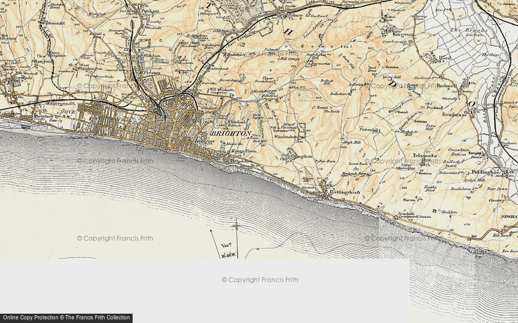Image resolution: width=518 pixels, height=323 pixels.
Task: Click the Hoddon label
Action: [x=449, y=212]
